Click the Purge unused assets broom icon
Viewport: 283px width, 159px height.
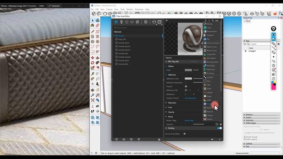[x=159, y=140]
